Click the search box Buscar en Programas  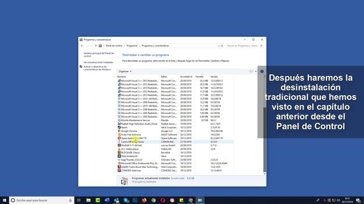click(245, 46)
